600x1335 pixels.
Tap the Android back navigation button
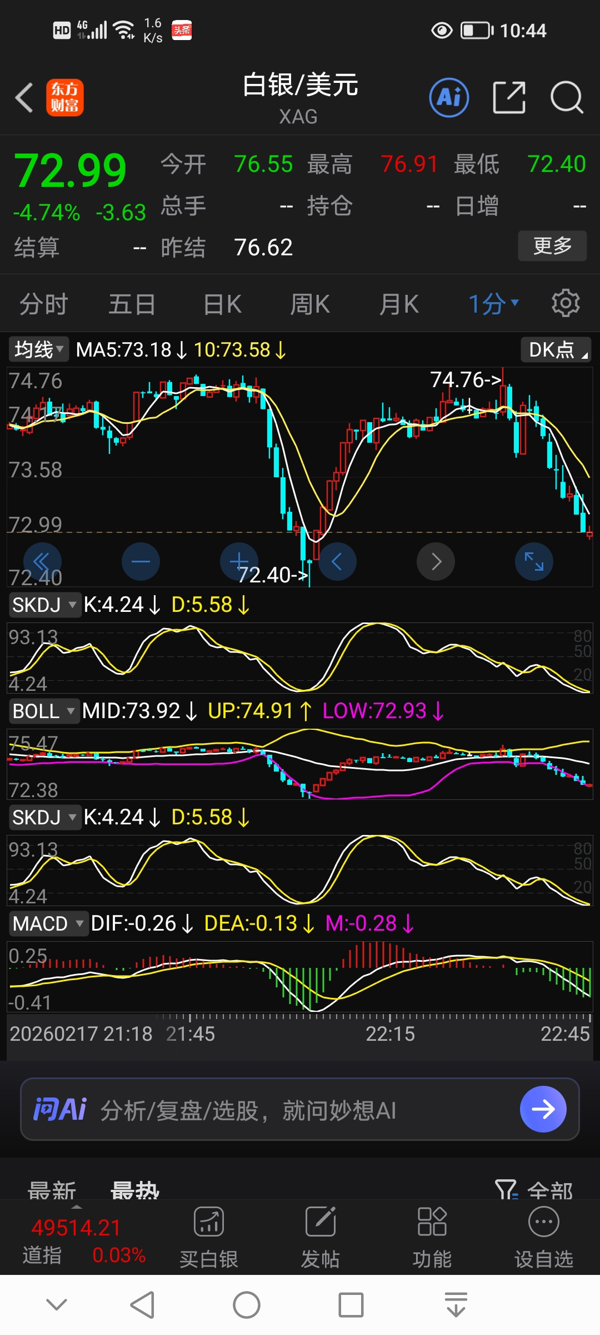(x=142, y=1304)
